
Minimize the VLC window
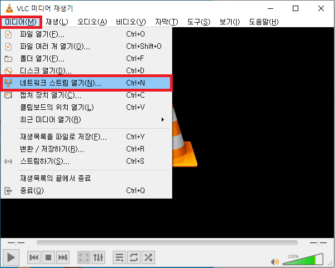(x=271, y=8)
